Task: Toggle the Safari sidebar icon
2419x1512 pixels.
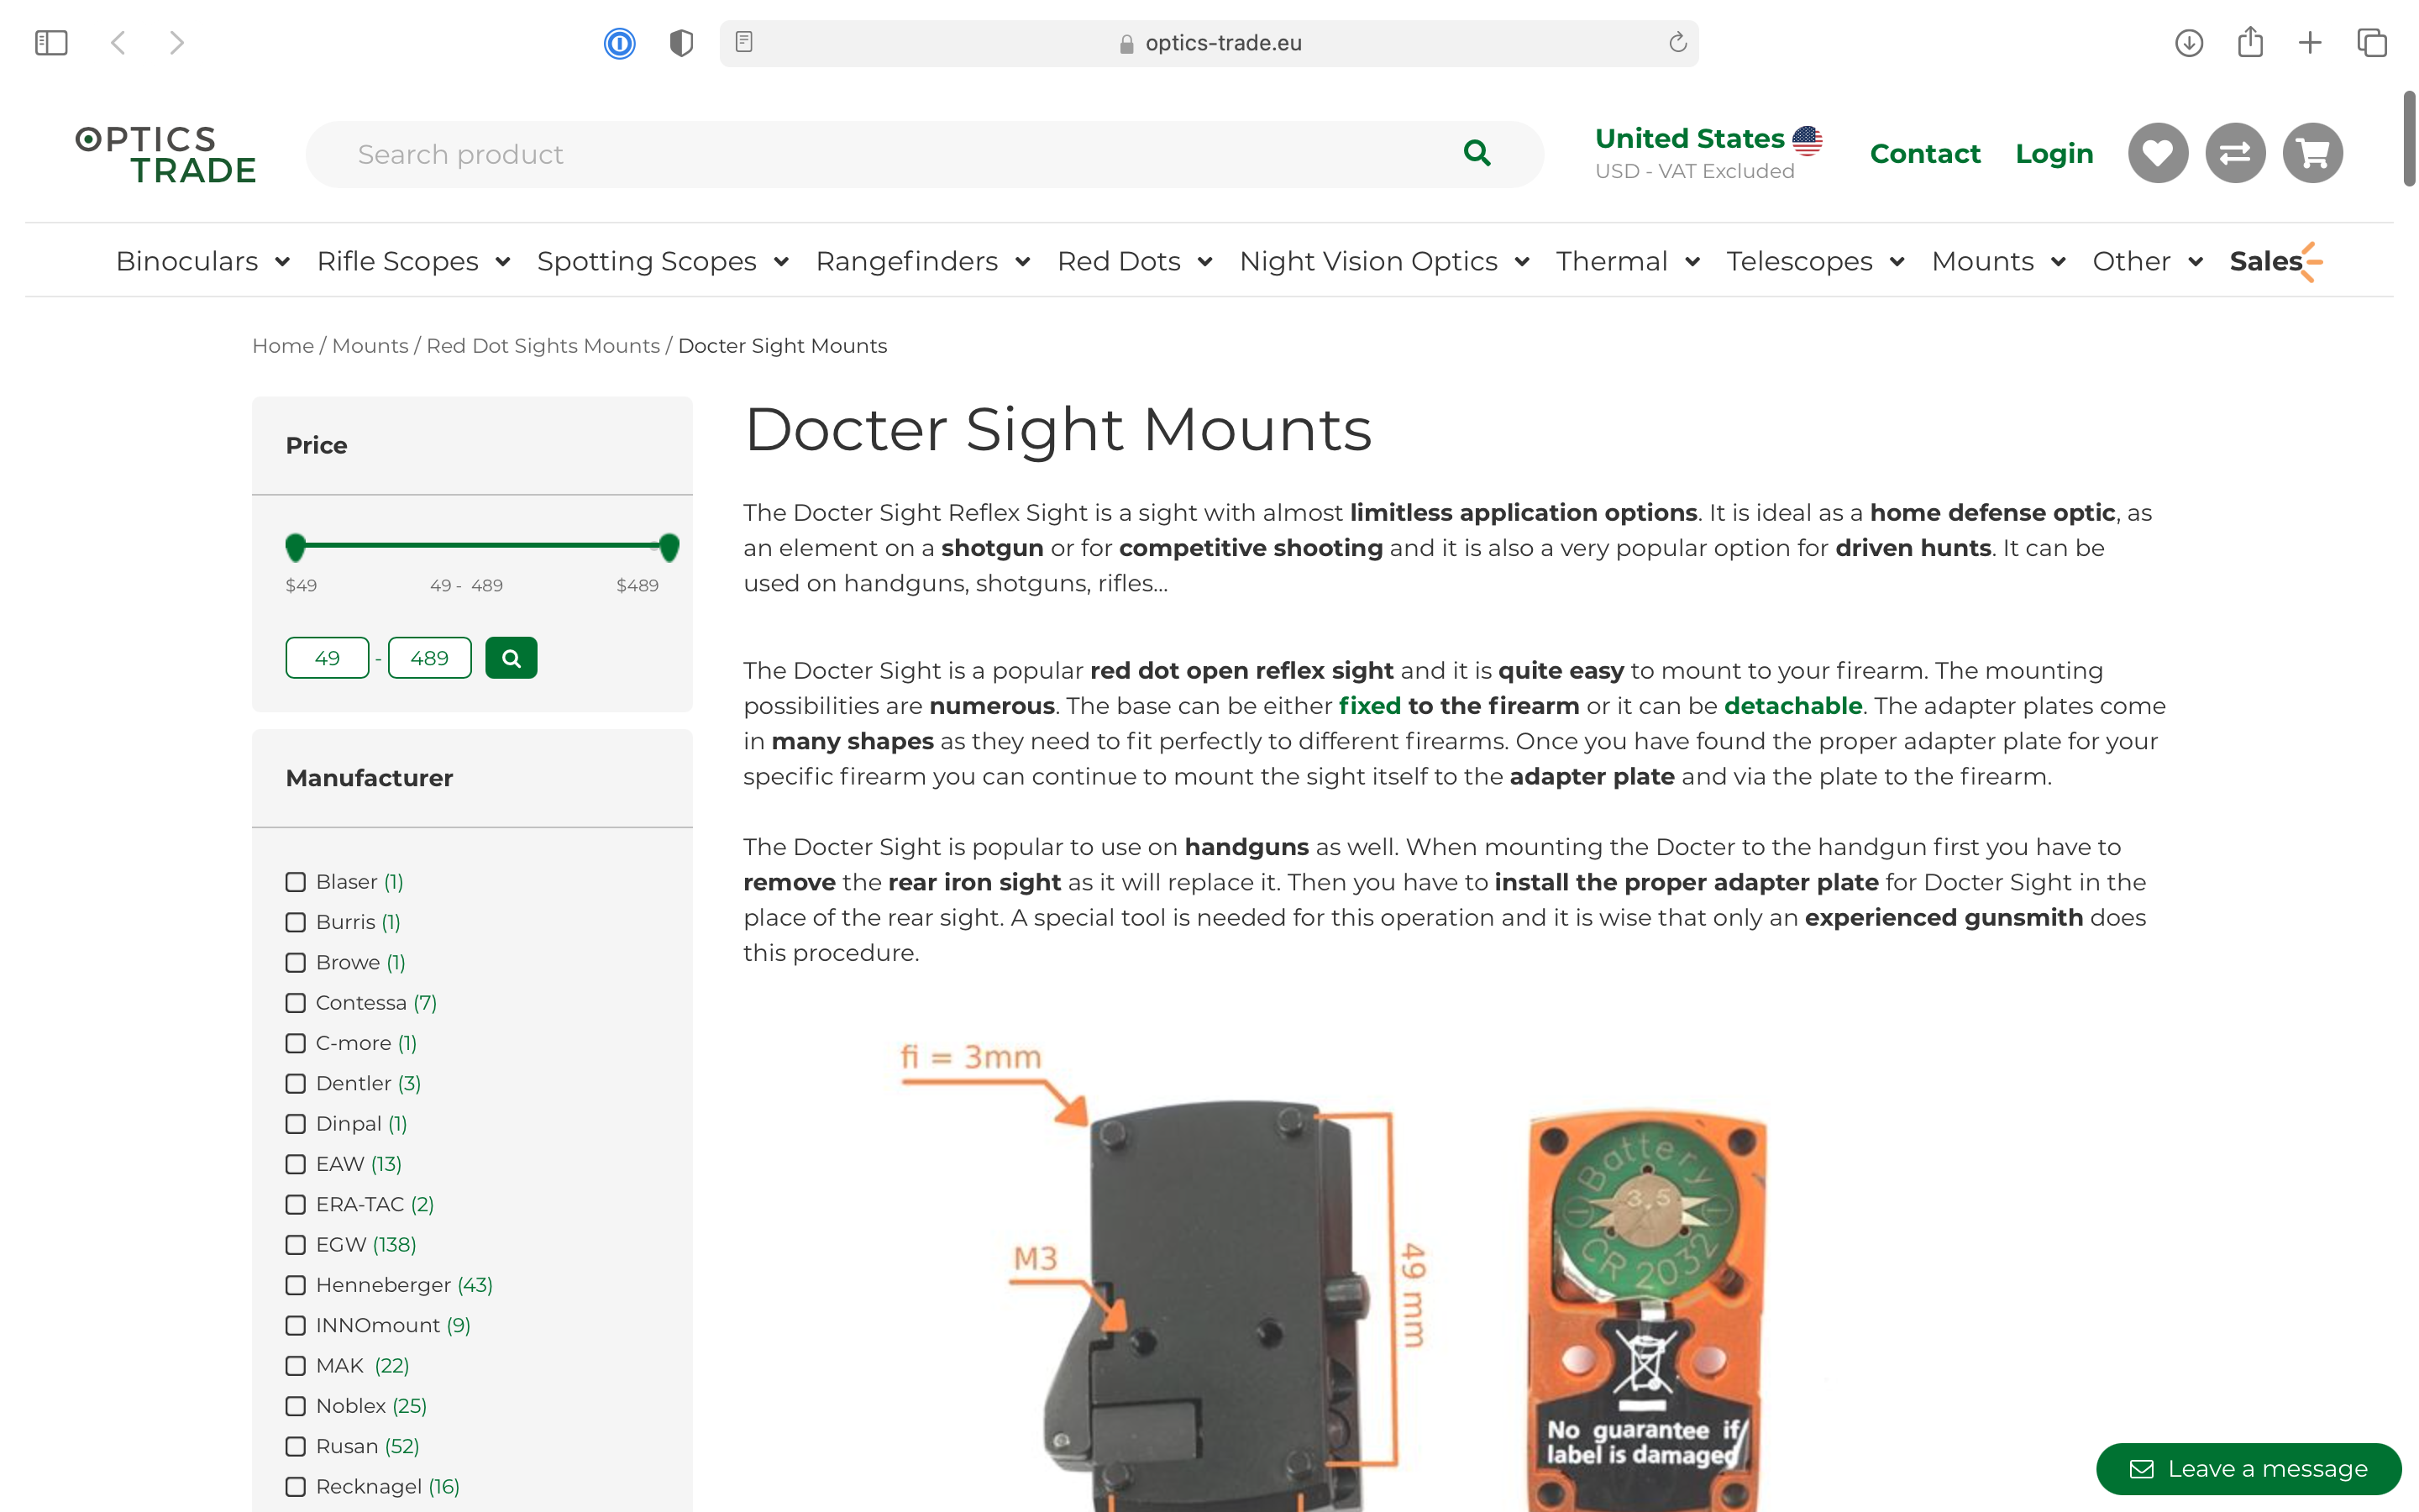Action: [x=51, y=43]
